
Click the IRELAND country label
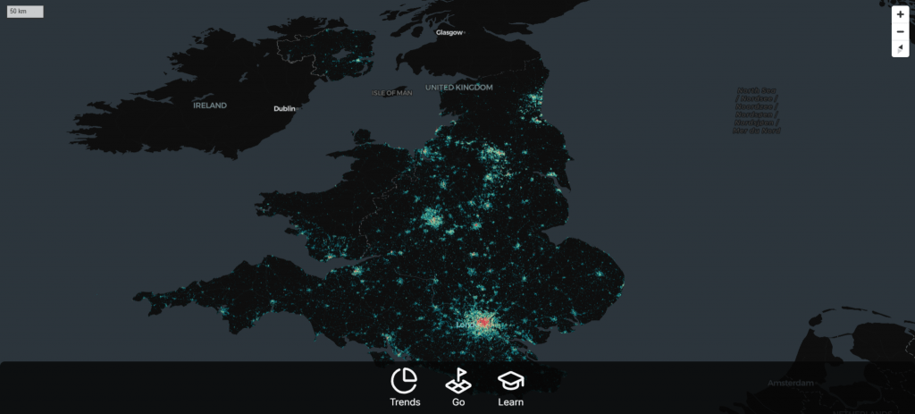[x=210, y=106]
